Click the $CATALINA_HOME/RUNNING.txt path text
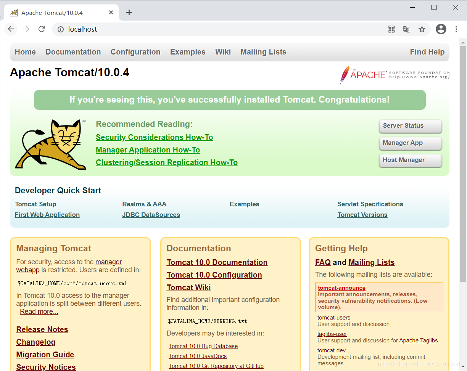 208,321
